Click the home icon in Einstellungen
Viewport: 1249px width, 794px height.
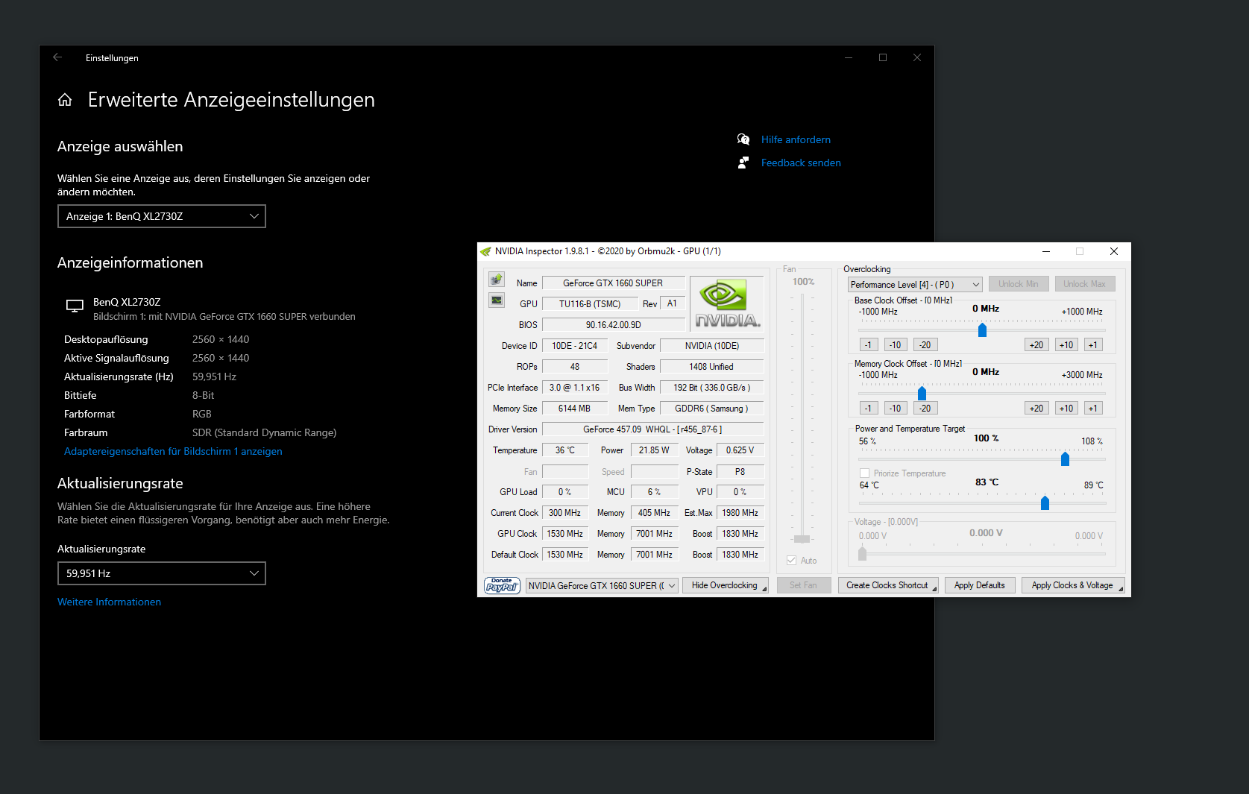pyautogui.click(x=65, y=100)
